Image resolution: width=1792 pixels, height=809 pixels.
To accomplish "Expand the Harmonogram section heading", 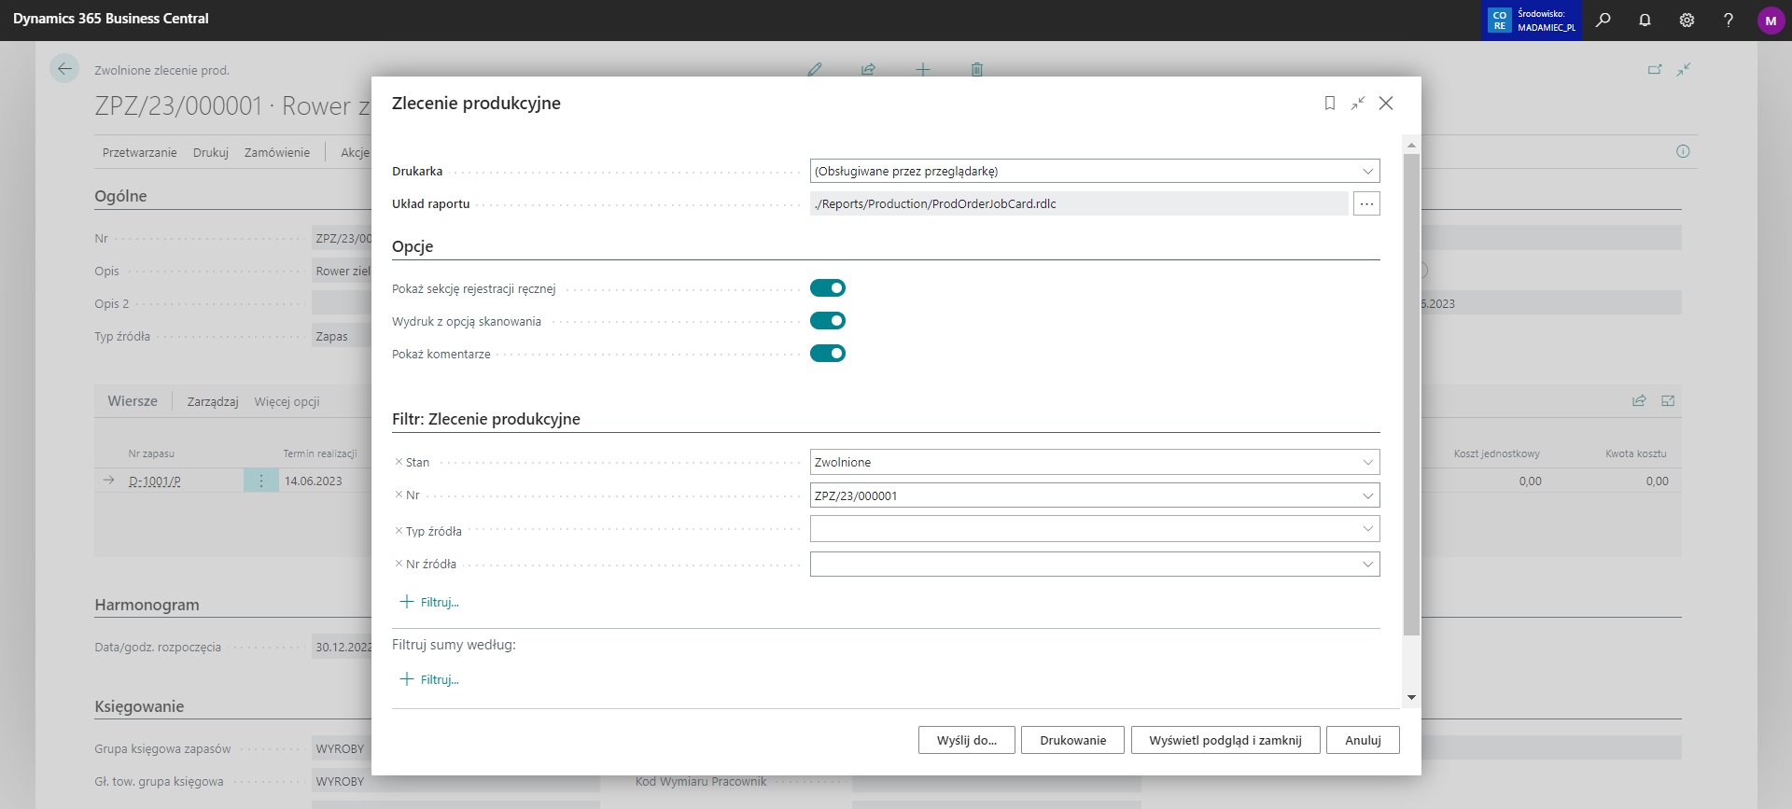I will (x=147, y=605).
